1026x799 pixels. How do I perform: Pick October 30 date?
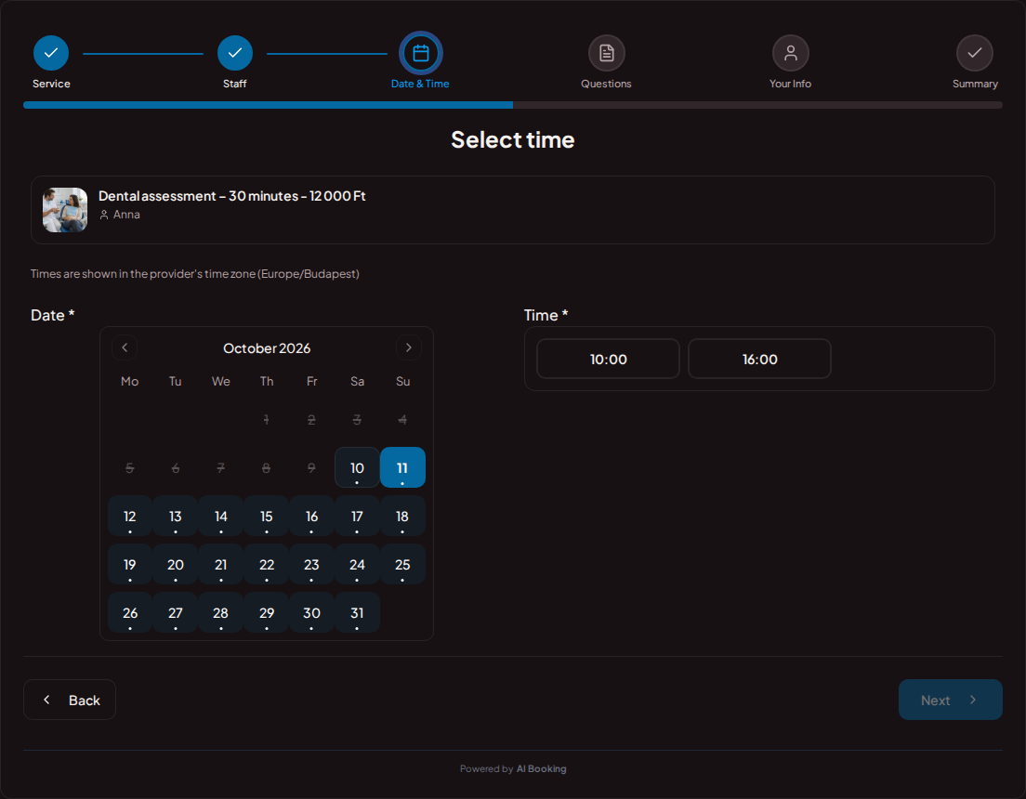point(311,612)
